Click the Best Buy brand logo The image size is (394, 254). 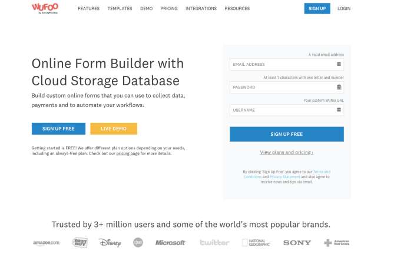tap(80, 242)
